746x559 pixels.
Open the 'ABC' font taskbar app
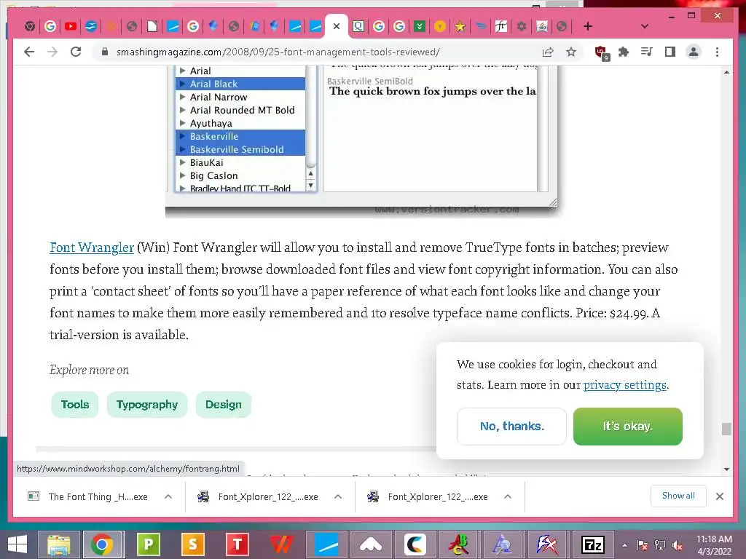coord(459,544)
